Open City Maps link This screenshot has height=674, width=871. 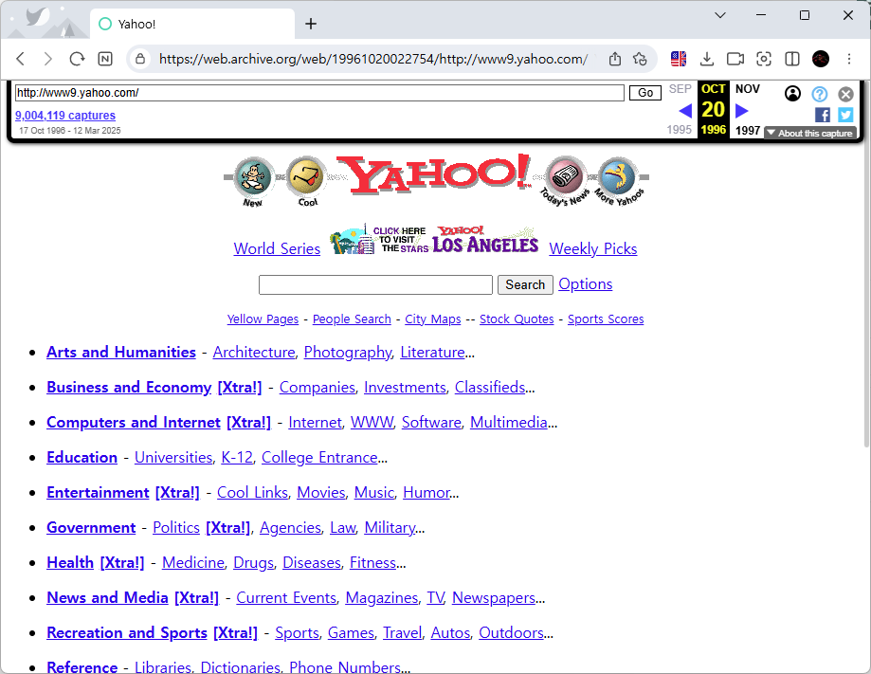point(433,319)
